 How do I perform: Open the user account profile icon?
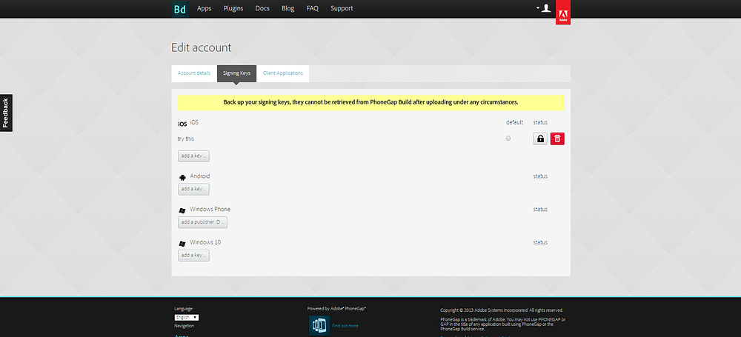[546, 8]
